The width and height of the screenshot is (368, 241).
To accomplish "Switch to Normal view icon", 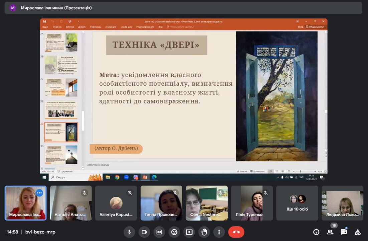I will click(270, 171).
